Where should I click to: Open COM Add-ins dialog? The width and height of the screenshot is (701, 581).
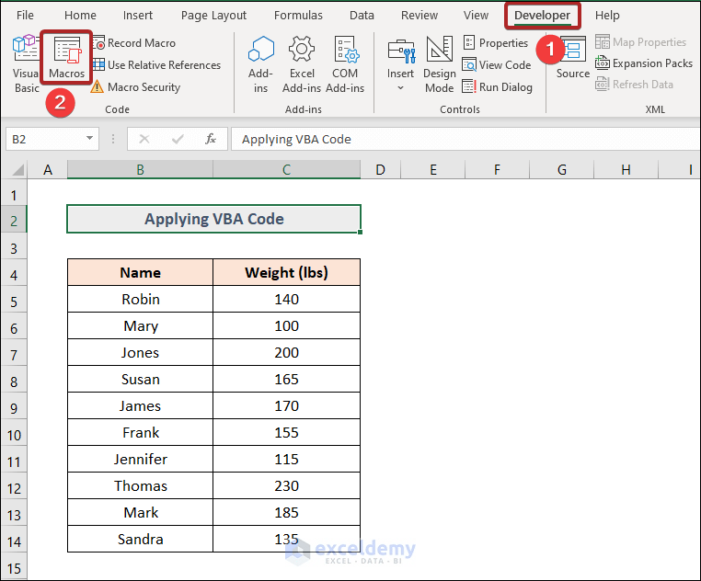345,64
